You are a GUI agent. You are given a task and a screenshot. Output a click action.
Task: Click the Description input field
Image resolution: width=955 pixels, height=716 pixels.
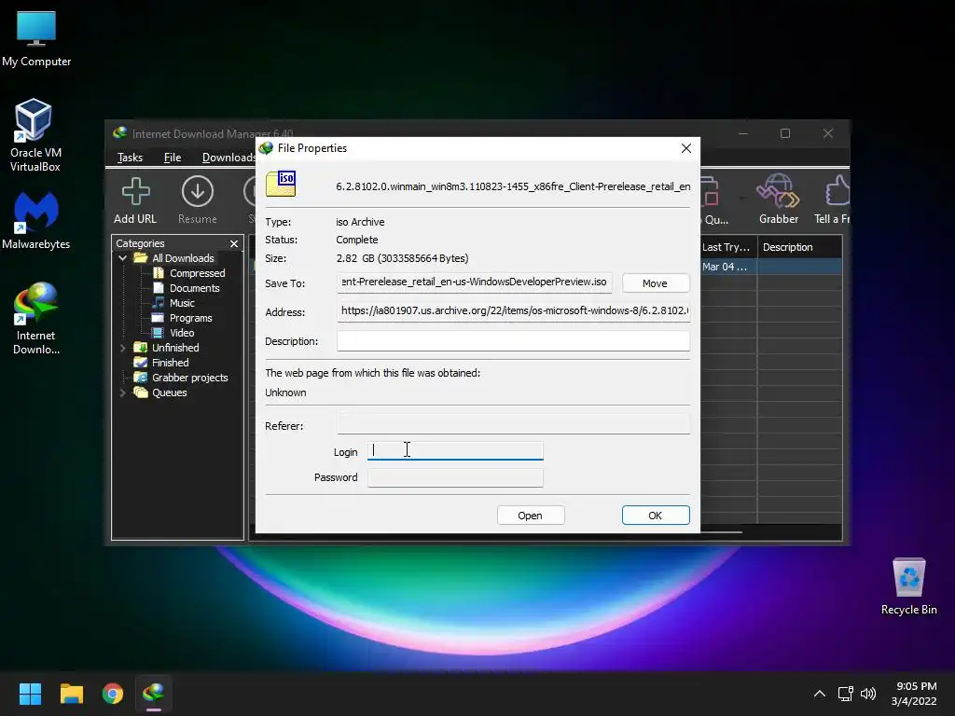pyautogui.click(x=514, y=341)
